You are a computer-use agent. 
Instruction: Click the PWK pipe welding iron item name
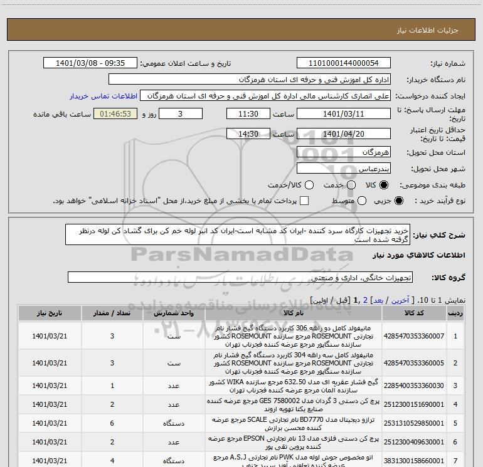[x=294, y=461]
